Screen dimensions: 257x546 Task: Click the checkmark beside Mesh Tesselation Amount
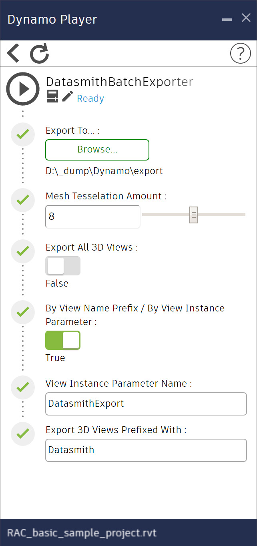pyautogui.click(x=23, y=199)
